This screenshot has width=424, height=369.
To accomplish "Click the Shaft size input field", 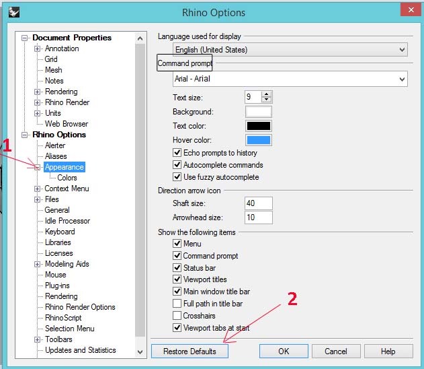I will coord(259,203).
